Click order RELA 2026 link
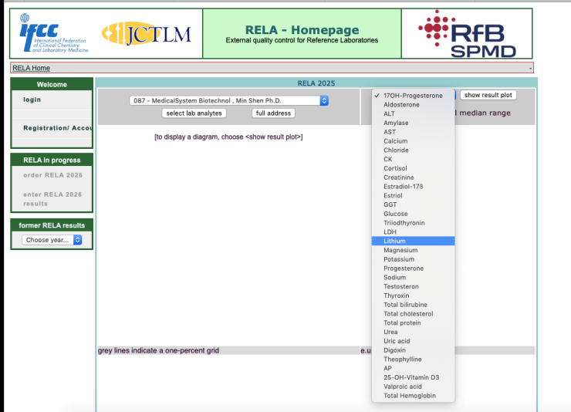 pos(52,175)
